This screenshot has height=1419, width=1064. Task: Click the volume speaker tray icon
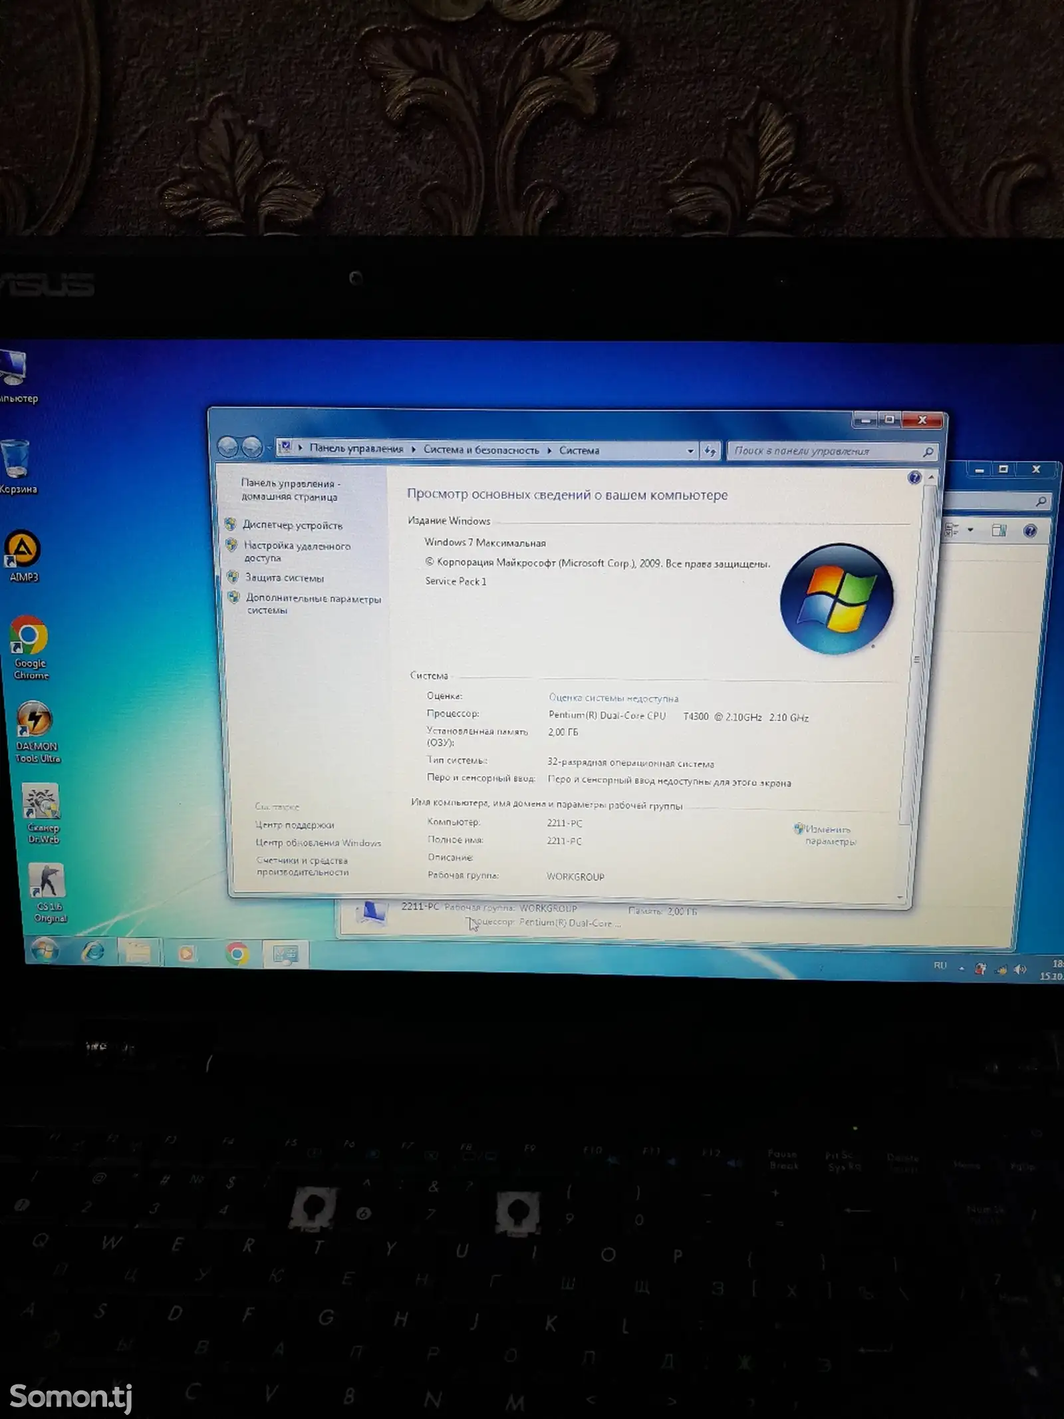click(x=1020, y=970)
